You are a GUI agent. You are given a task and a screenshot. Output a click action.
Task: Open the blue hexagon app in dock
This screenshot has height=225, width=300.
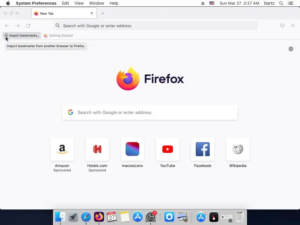pos(169,217)
